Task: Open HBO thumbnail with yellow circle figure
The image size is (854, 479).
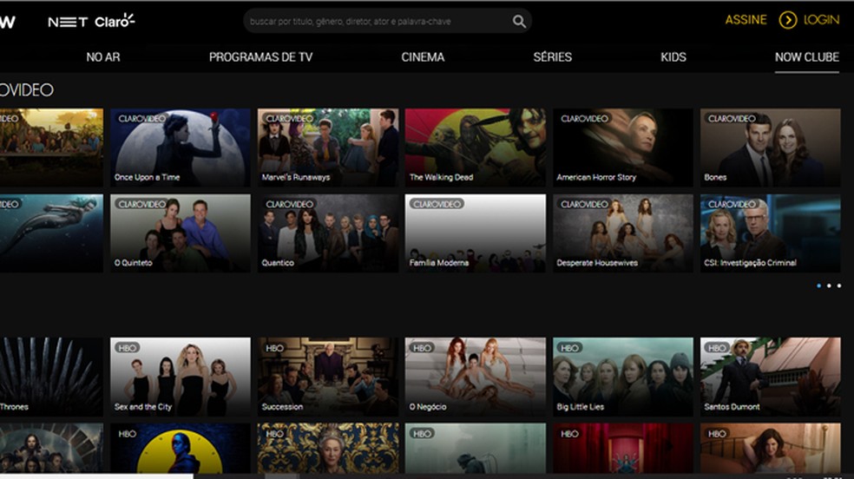Action: pos(181,448)
